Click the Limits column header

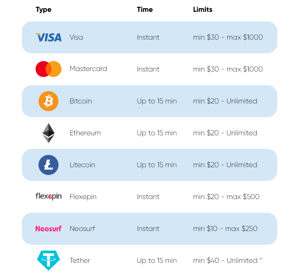pyautogui.click(x=203, y=10)
